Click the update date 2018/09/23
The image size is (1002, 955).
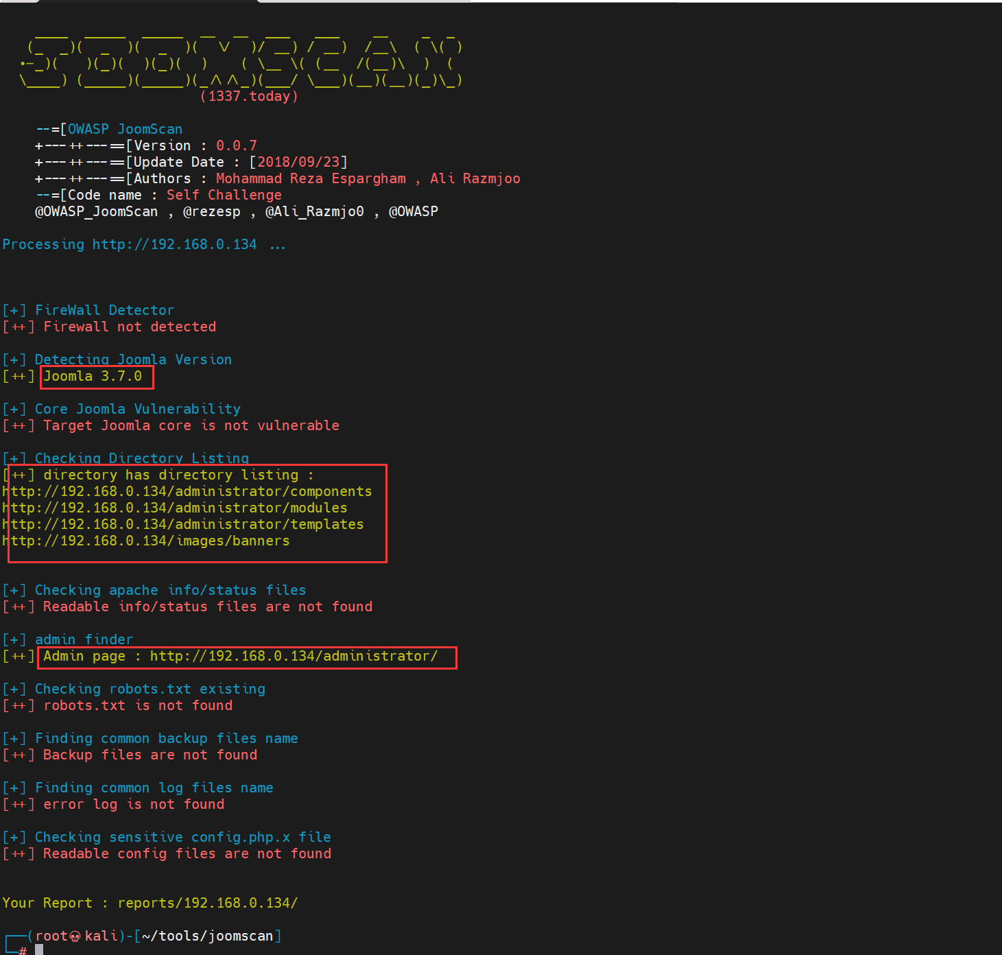[298, 162]
